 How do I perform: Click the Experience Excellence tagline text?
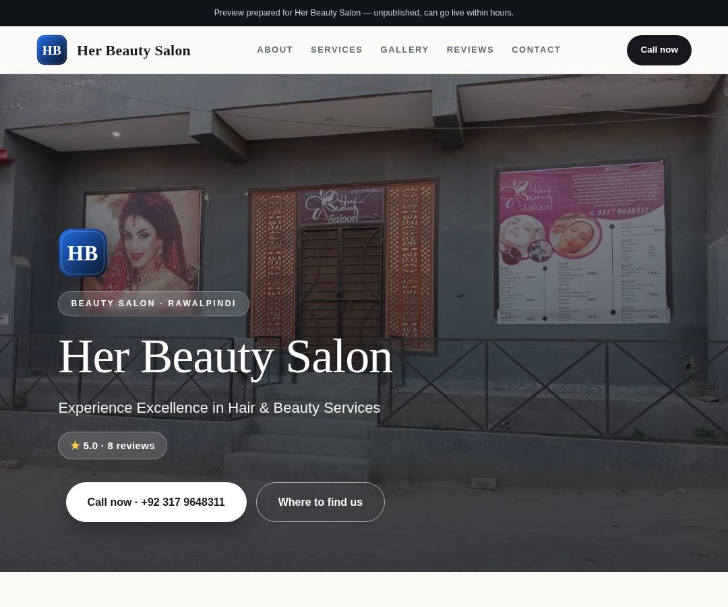[x=219, y=408]
